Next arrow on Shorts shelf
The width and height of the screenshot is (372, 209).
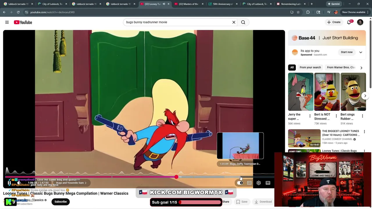coord(365,96)
